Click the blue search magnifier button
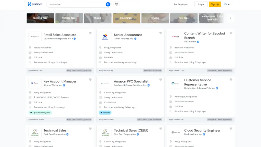Screen dimensions: 261x147 click(108, 4)
